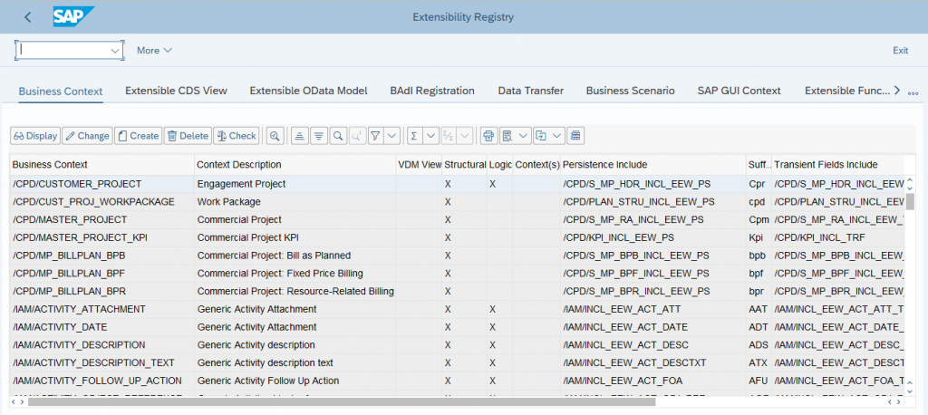
Task: Expand the filter options dropdown arrow
Action: tap(391, 136)
